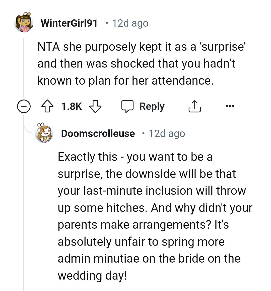Image resolution: width=271 pixels, height=291 pixels.
Task: Collapse the comment thread with the minus button
Action: coord(24,106)
